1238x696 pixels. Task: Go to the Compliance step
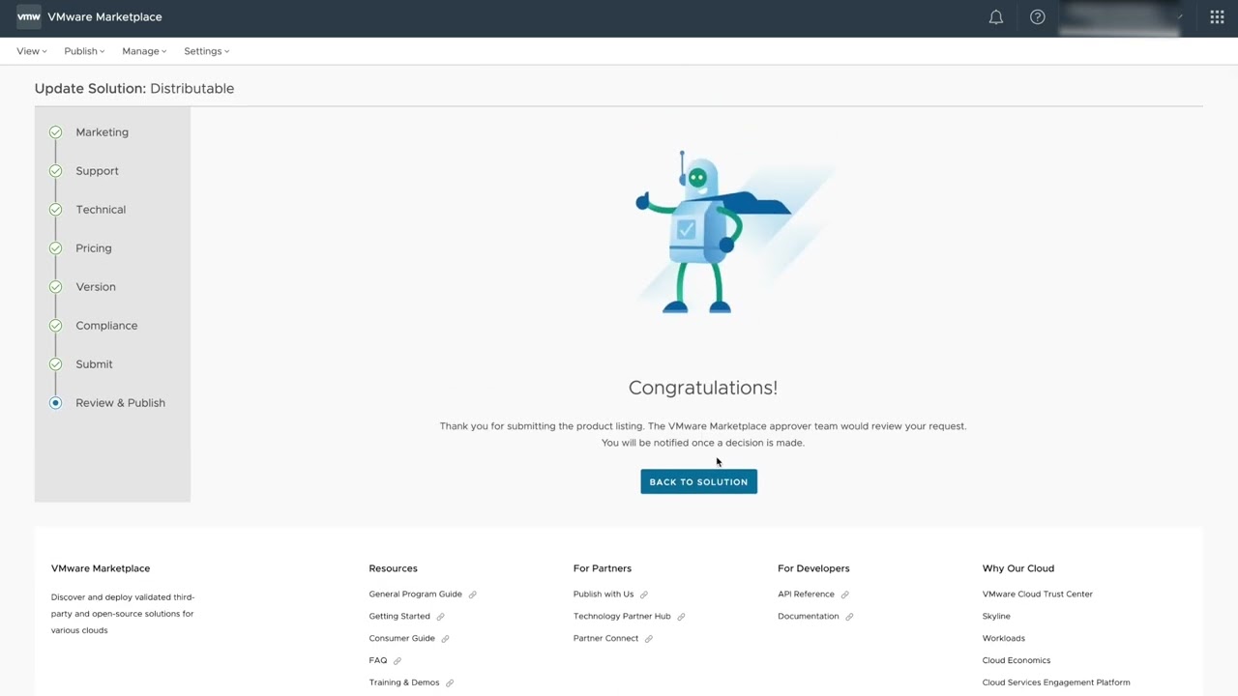coord(106,326)
